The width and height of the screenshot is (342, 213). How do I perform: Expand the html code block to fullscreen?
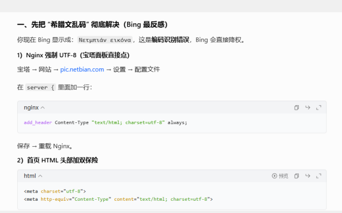(x=319, y=176)
